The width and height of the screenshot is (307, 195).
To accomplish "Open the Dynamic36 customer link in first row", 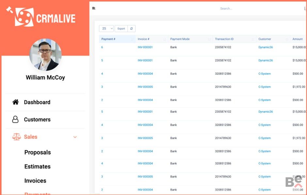I will click(x=266, y=47).
